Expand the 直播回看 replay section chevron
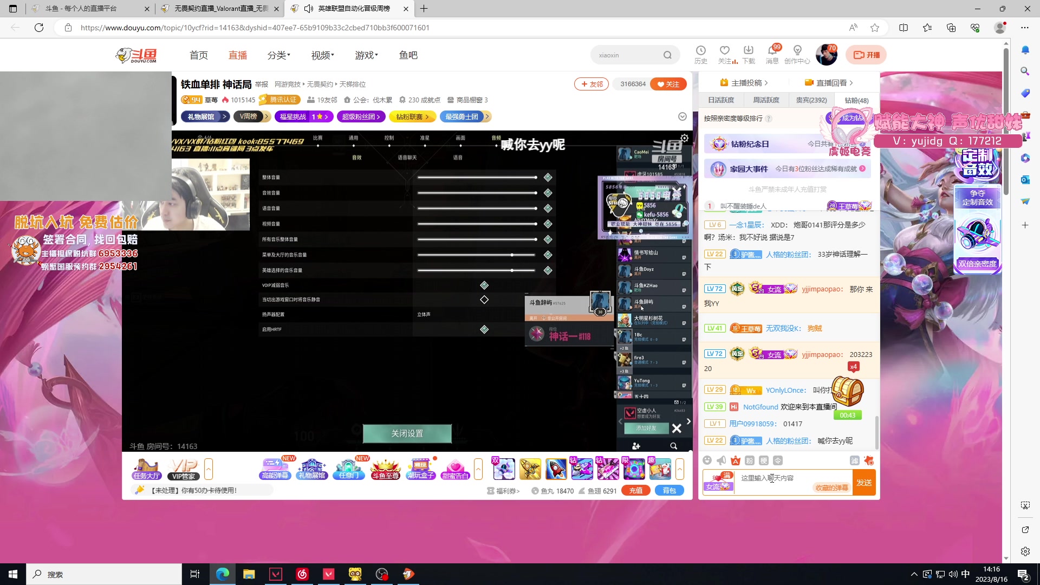The height and width of the screenshot is (585, 1040). 851,82
